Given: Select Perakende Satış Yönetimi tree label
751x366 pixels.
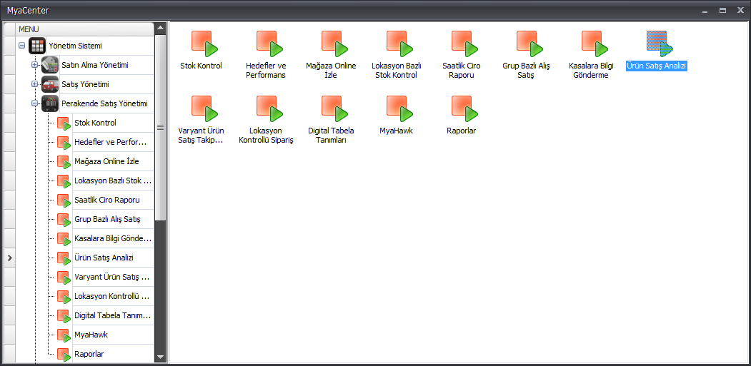Looking at the screenshot, I should pos(104,103).
